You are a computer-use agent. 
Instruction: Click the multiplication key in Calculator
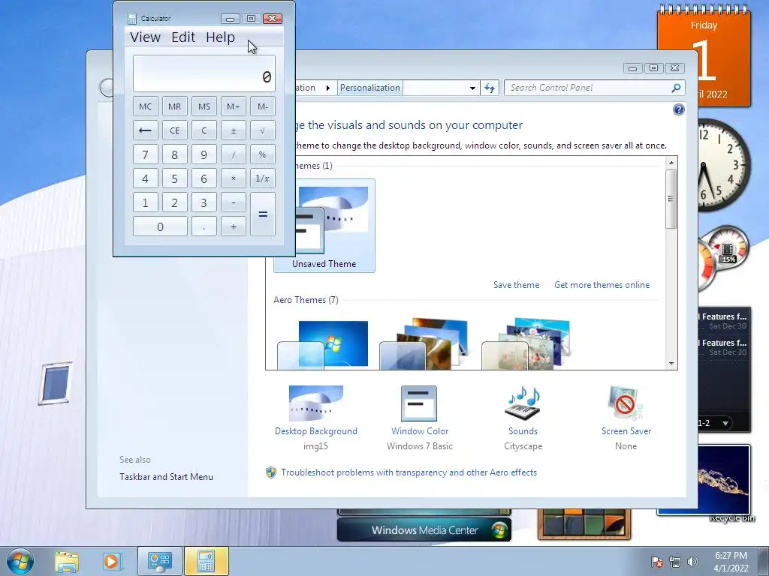point(234,178)
